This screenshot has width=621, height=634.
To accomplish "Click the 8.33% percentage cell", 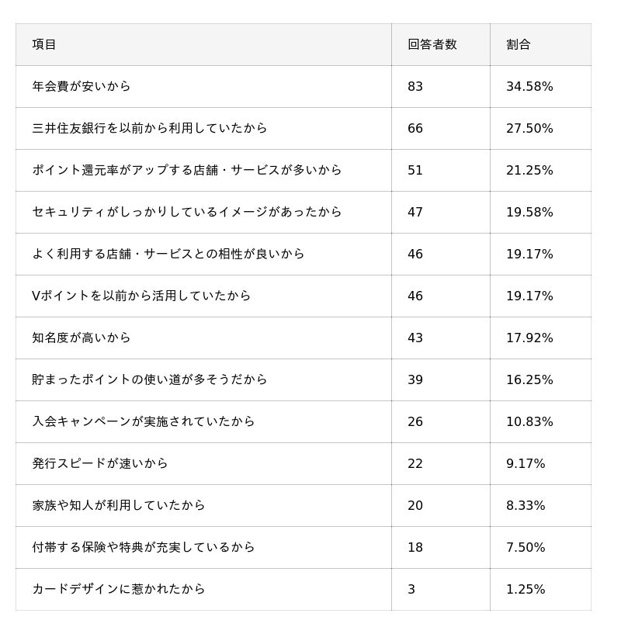I will 526,506.
